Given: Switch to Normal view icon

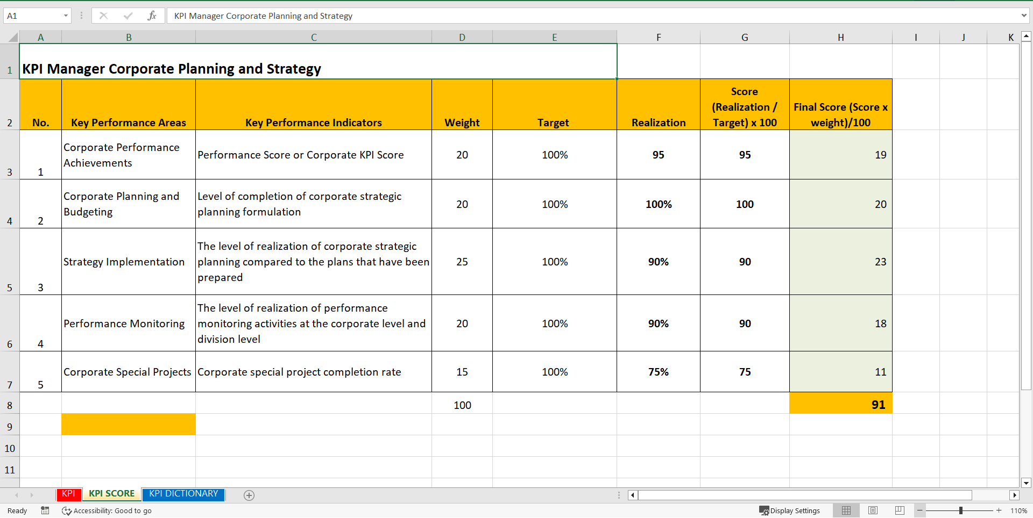Looking at the screenshot, I should tap(846, 510).
